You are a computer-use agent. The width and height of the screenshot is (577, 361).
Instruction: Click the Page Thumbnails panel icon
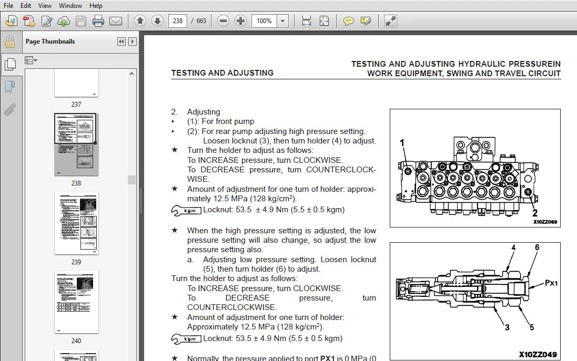point(10,64)
